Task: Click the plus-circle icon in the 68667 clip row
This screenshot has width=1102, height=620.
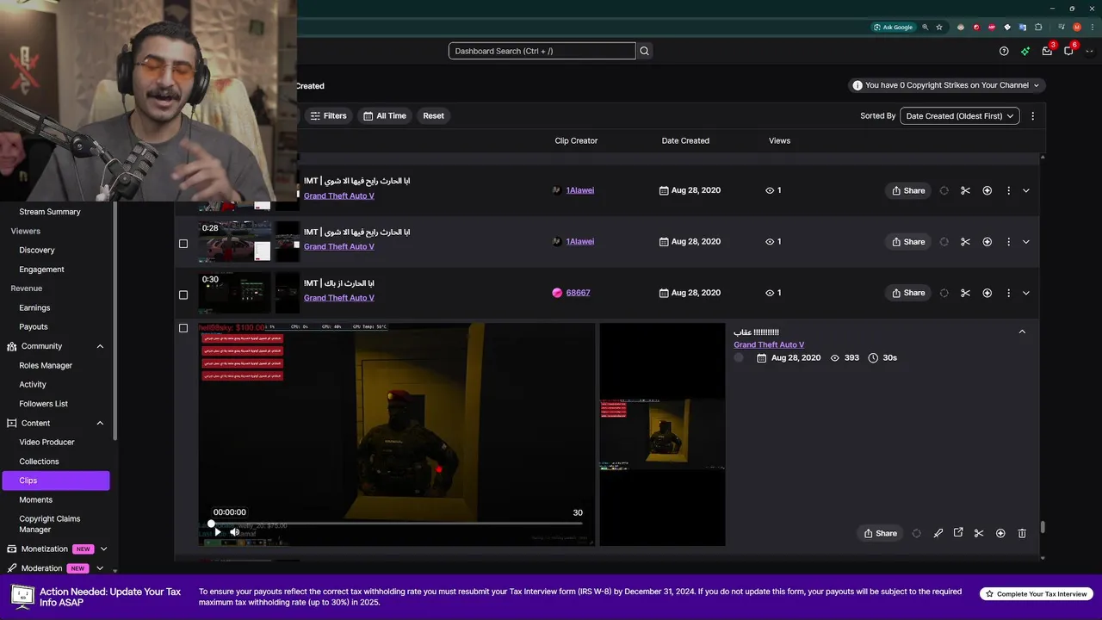Action: tap(987, 293)
